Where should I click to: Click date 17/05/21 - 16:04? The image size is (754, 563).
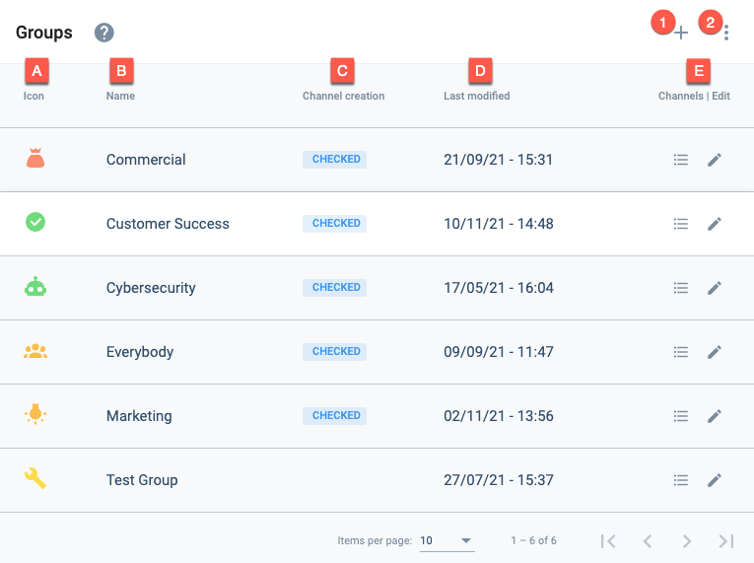[x=499, y=288]
